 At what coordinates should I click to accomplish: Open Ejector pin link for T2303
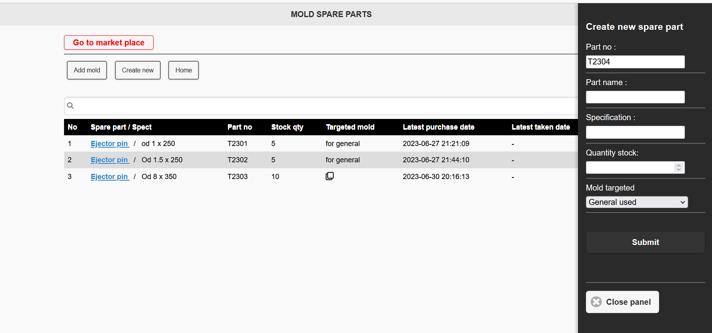[x=109, y=177]
